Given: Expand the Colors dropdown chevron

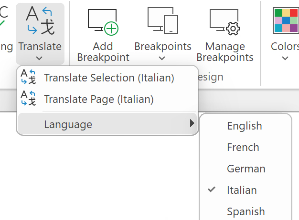Looking at the screenshot, I should 285,58.
